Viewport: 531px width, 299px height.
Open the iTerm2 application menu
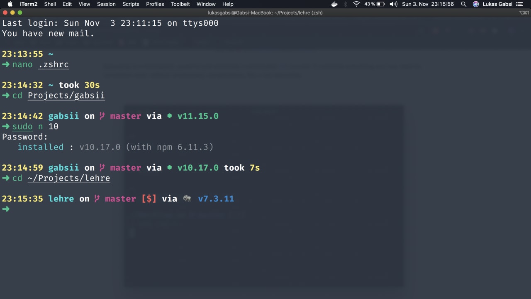[x=29, y=4]
